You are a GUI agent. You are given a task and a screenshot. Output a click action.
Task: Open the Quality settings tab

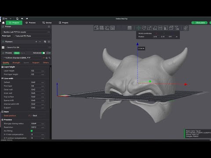[x=6, y=63]
